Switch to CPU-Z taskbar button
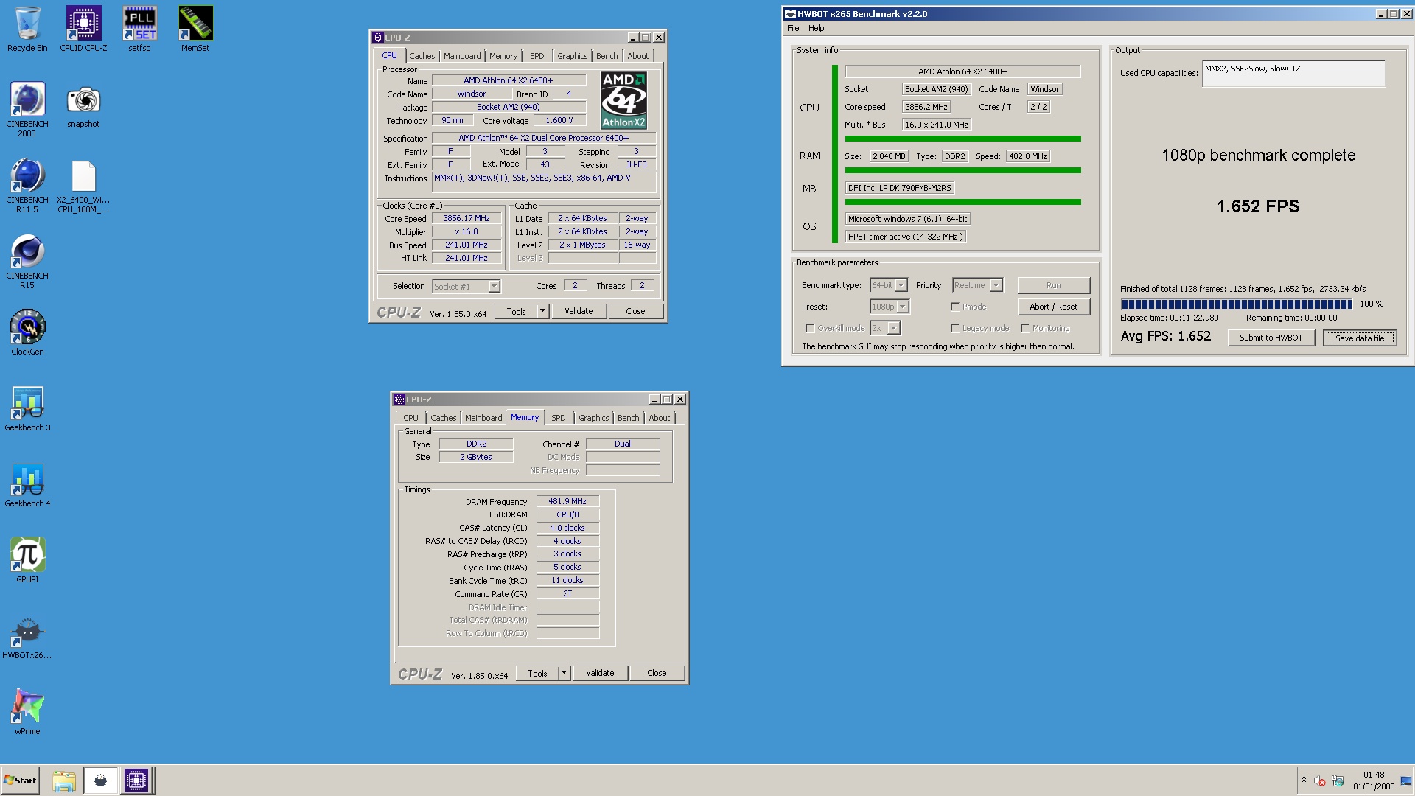Image resolution: width=1415 pixels, height=796 pixels. (136, 781)
